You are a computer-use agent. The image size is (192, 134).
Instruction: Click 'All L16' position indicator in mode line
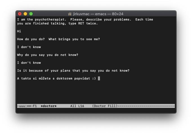click(x=77, y=106)
